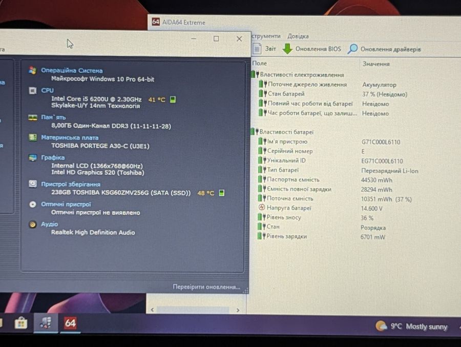The image size is (461, 347).
Task: Click the horizontal scrollbar right arrow
Action: [x=238, y=310]
